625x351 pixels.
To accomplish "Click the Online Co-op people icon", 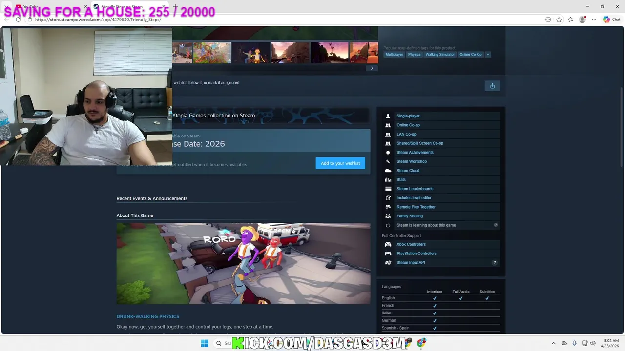I will click(388, 125).
